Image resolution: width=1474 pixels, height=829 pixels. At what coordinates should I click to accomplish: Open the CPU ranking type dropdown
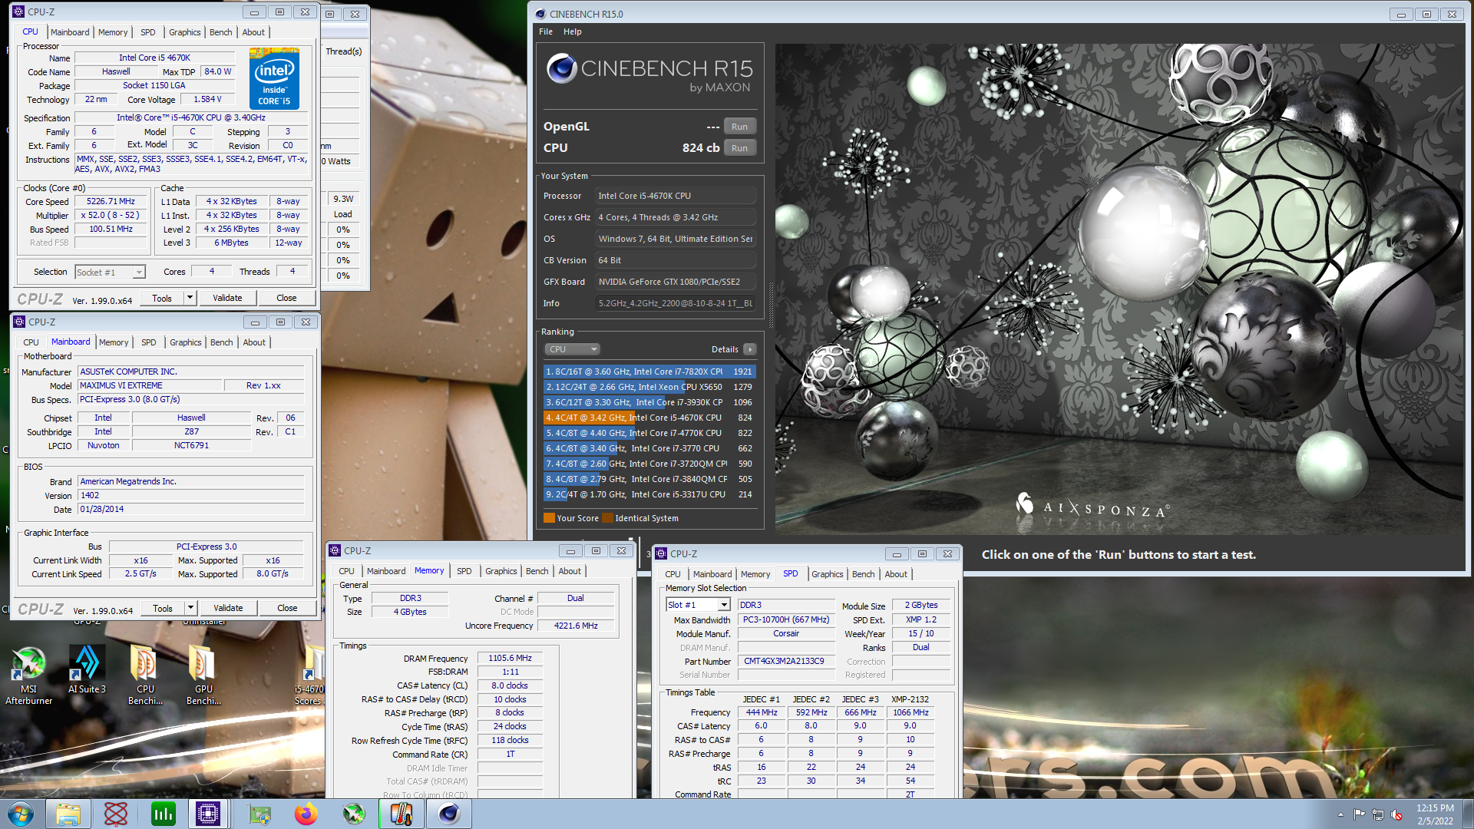(572, 349)
